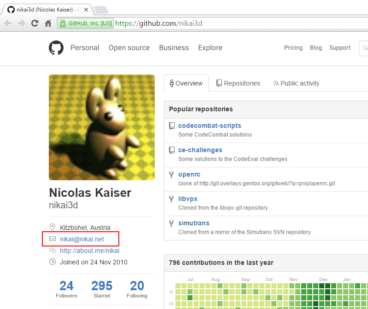The width and height of the screenshot is (368, 309).
Task: Open the Explore navigation link
Action: (x=210, y=47)
